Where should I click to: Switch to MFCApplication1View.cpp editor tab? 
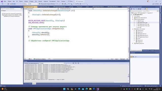59,7
